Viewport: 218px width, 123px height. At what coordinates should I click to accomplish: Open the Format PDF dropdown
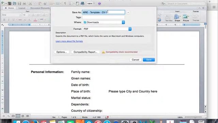click(x=107, y=29)
